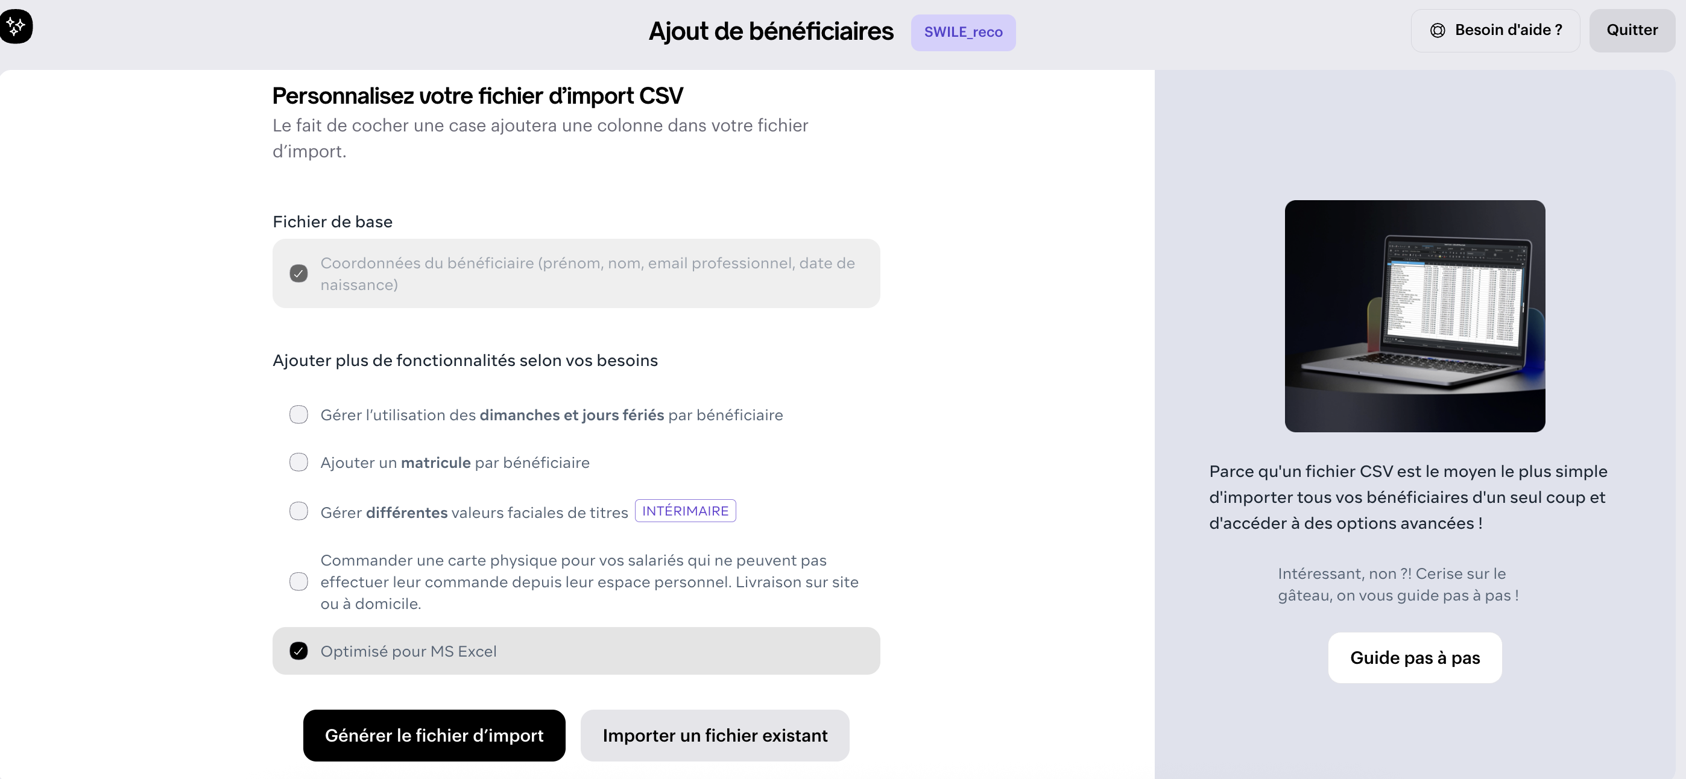Image resolution: width=1686 pixels, height=779 pixels.
Task: Open the Guide pas à pas
Action: [1415, 658]
